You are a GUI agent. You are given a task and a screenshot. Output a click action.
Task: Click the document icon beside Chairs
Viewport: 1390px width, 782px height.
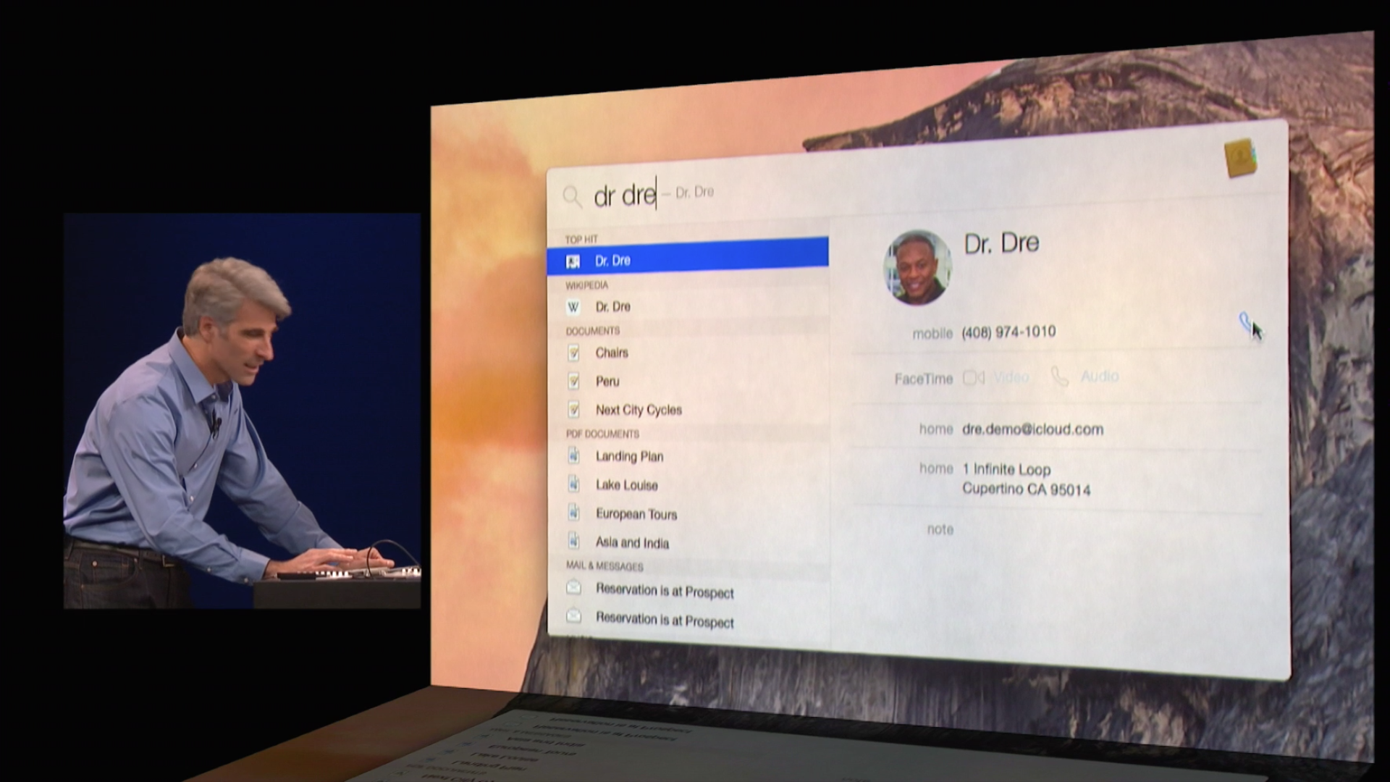tap(573, 353)
